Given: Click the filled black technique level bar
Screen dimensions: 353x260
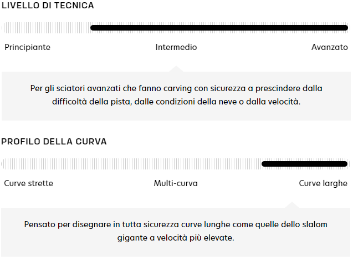Looking at the screenshot, I should (x=219, y=27).
